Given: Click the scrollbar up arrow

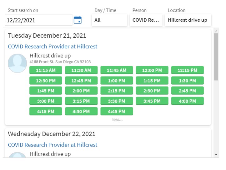Looking at the screenshot, I should 216,31.
